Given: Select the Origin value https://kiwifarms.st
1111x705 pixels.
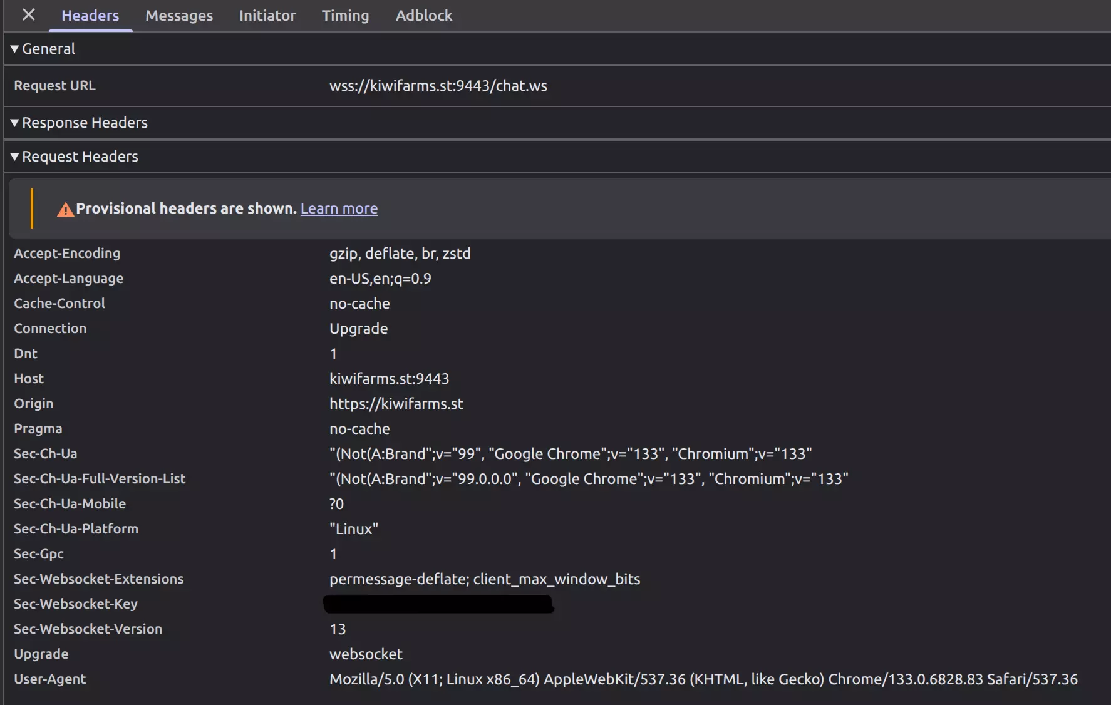Looking at the screenshot, I should [x=396, y=404].
